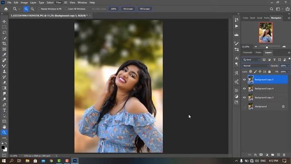291x164 pixels.
Task: Select the Hand tool
Action: (x=4, y=127)
